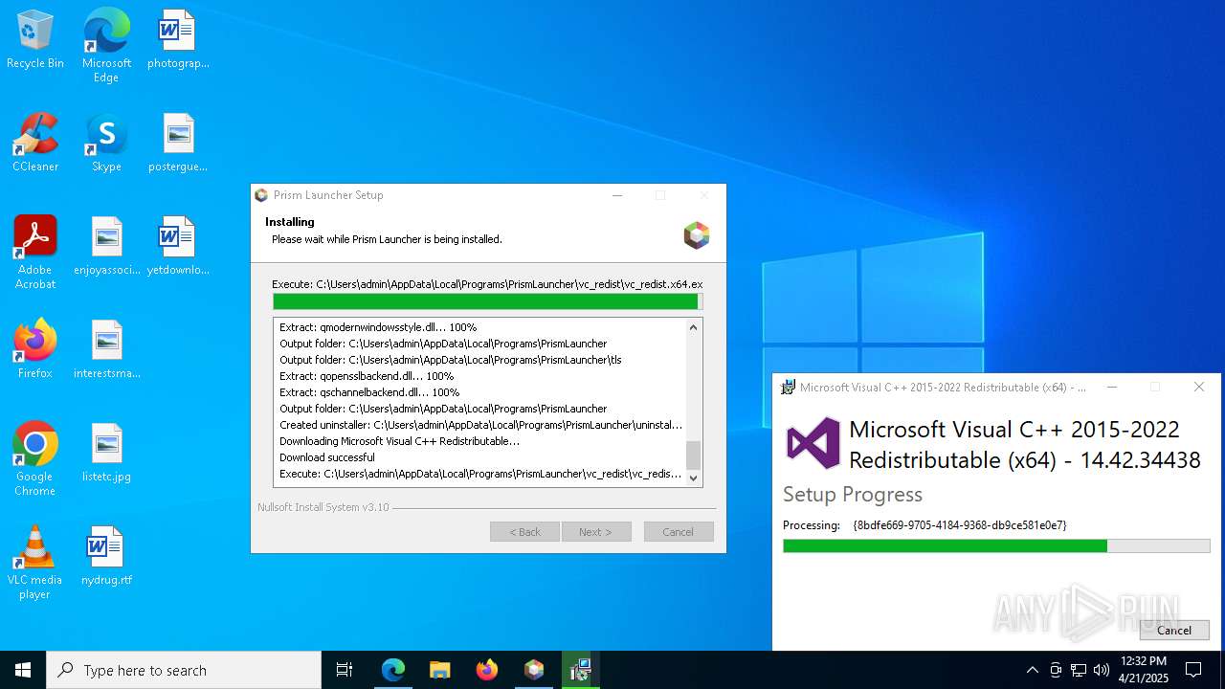Image resolution: width=1225 pixels, height=689 pixels.
Task: Launch Microsoft Edge from desktop shortcut
Action: (x=106, y=45)
